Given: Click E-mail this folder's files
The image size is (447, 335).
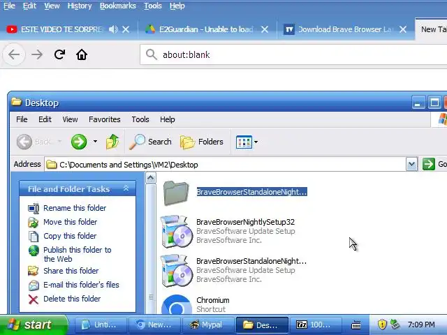Looking at the screenshot, I should pos(81,285).
